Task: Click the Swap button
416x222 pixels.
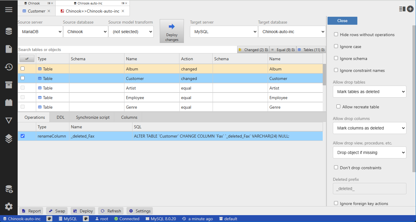Action: pos(57,211)
